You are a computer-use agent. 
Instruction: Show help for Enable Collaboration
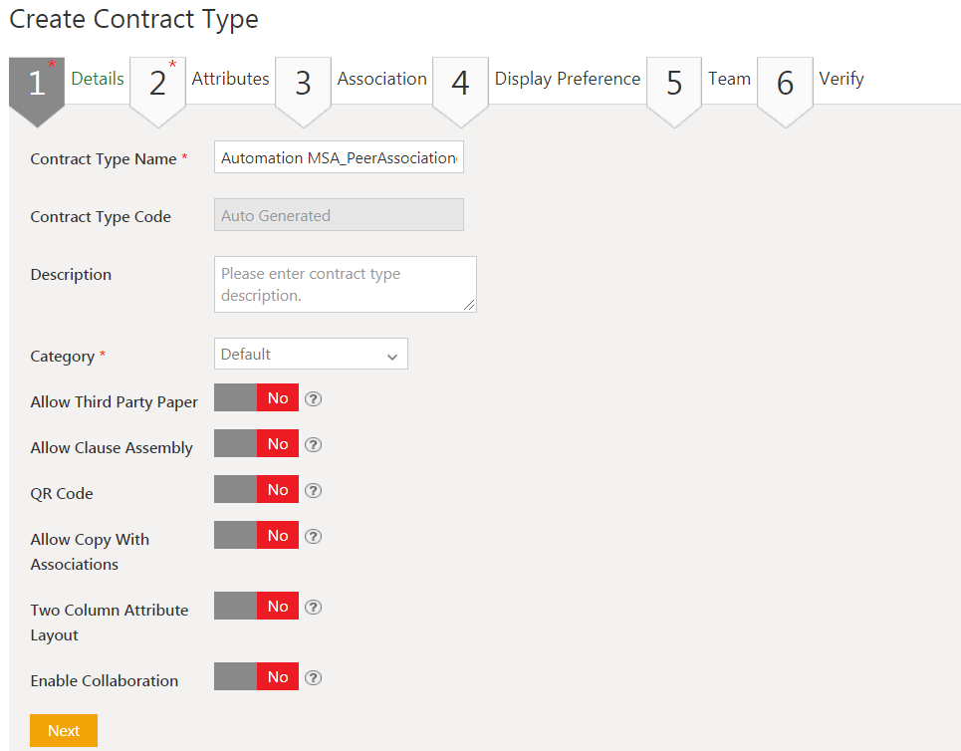coord(313,678)
